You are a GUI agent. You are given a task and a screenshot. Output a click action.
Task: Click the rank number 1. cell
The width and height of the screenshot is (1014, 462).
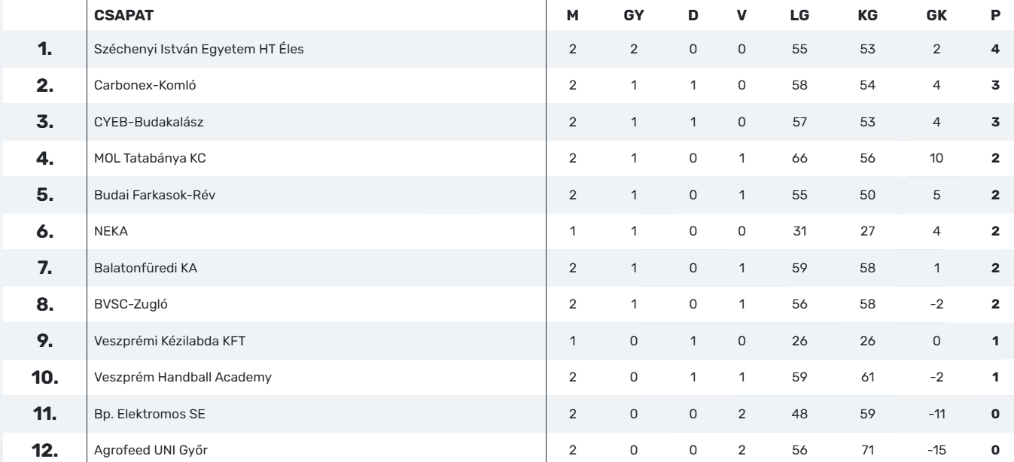click(44, 50)
